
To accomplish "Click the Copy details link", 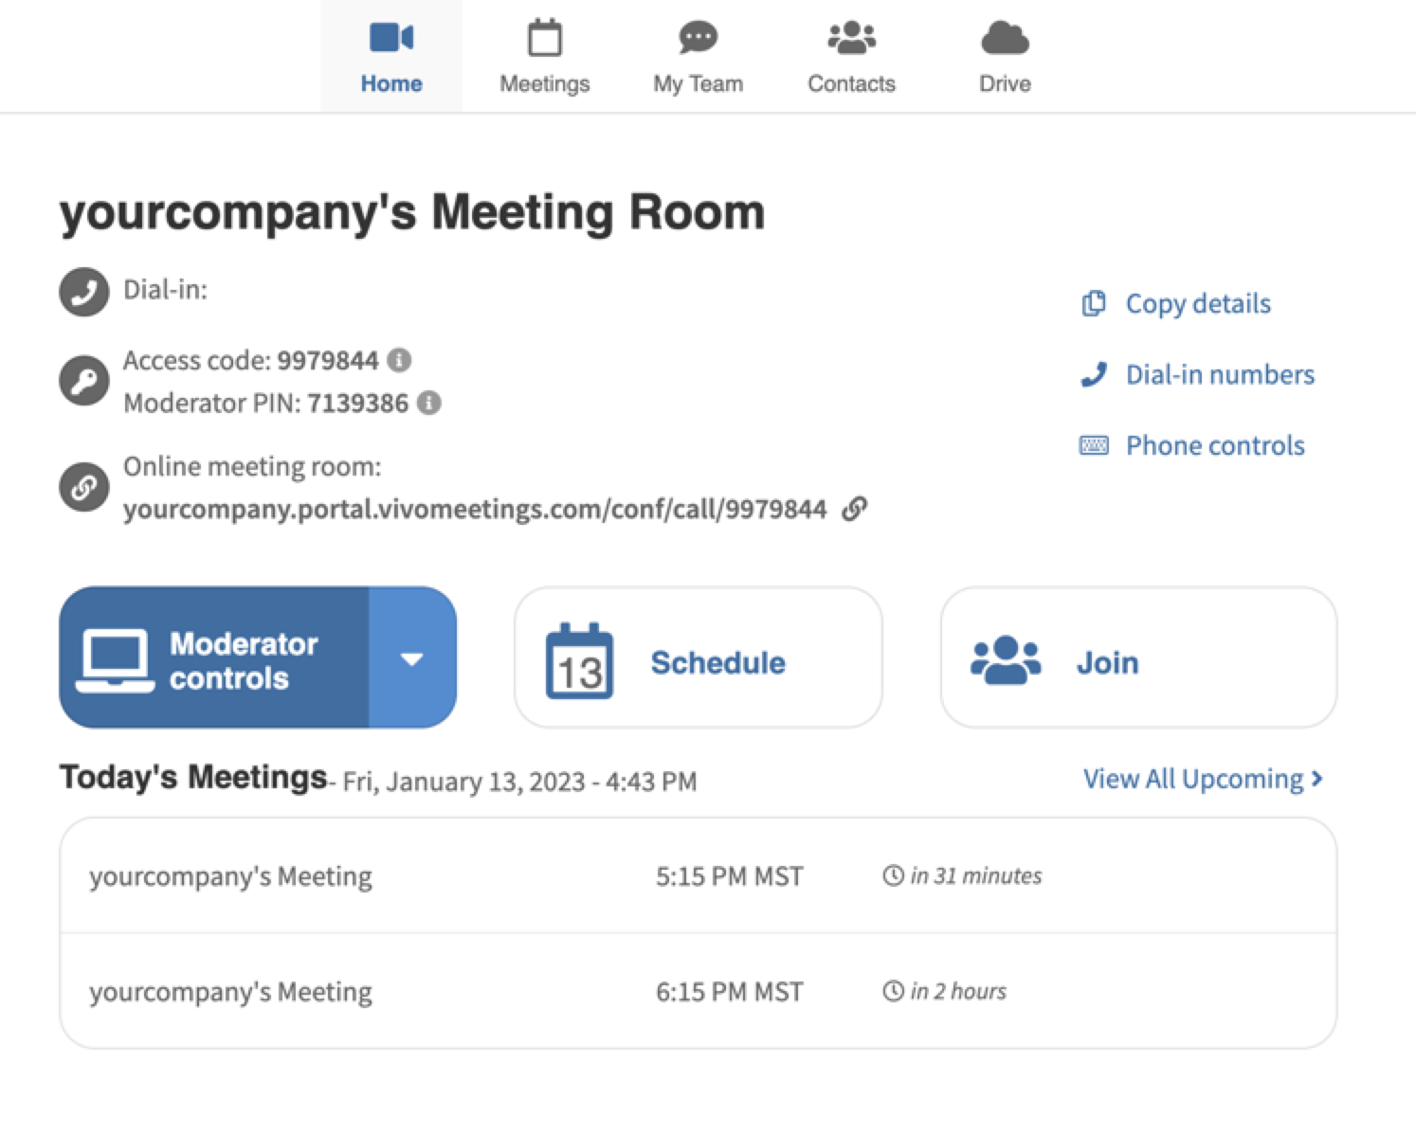I will [1197, 303].
